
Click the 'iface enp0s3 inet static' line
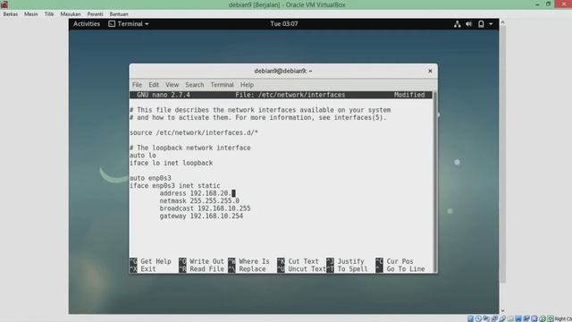point(175,186)
